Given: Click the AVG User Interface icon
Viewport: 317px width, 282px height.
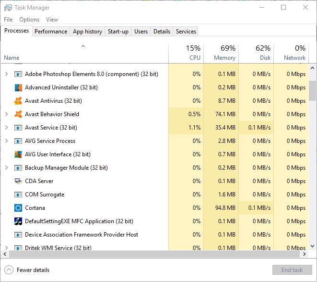Looking at the screenshot, I should point(18,154).
